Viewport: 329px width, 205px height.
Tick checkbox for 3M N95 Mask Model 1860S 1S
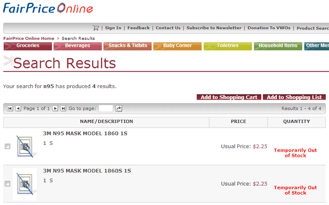pos(7,184)
